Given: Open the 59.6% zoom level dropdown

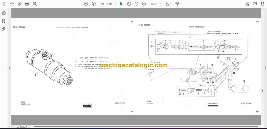Looking at the screenshot, I should (x=155, y=4).
